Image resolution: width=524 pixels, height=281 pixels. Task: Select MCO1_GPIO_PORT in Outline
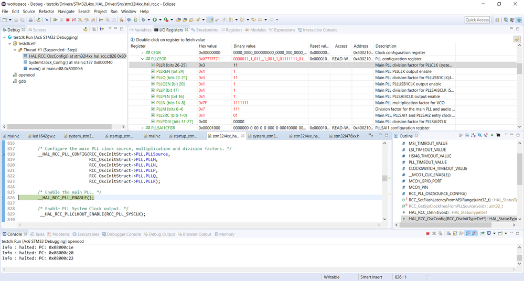pyautogui.click(x=425, y=181)
